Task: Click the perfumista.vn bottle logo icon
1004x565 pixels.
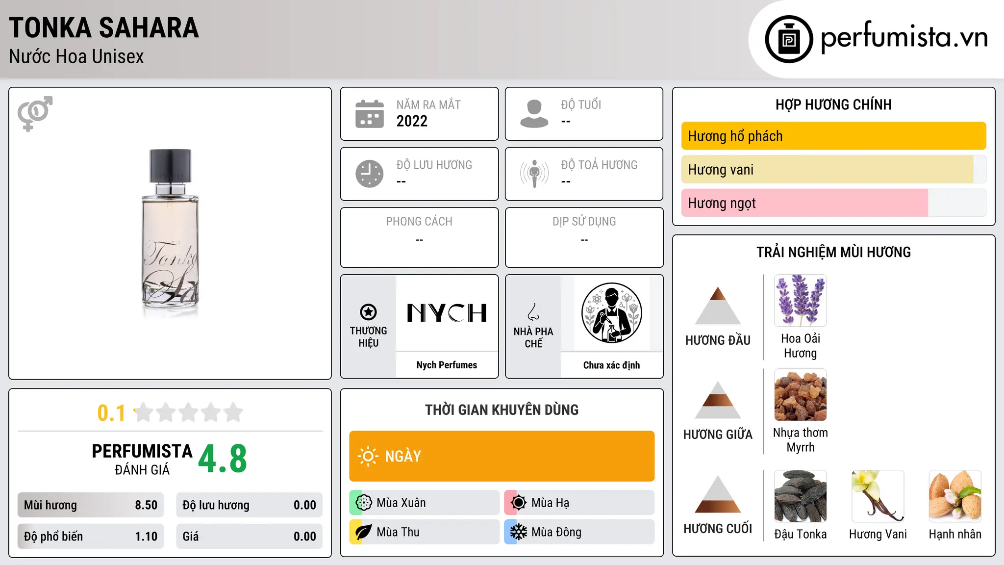Action: pyautogui.click(x=789, y=39)
